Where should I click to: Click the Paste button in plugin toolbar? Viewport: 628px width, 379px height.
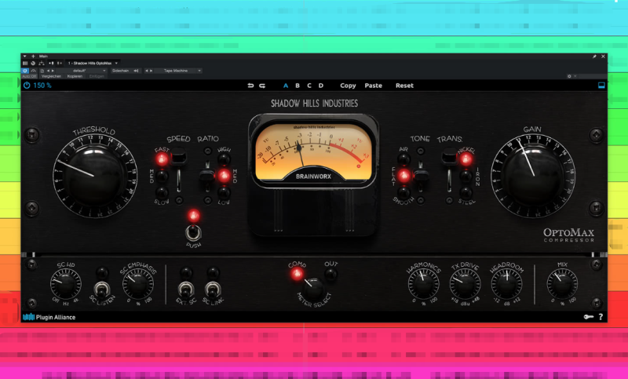pyautogui.click(x=374, y=86)
